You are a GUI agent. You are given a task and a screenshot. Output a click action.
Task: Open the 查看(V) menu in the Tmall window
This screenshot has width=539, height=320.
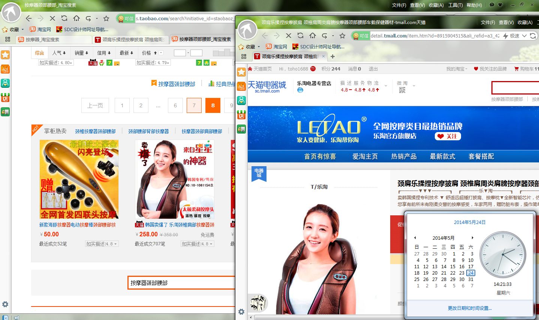coord(506,23)
